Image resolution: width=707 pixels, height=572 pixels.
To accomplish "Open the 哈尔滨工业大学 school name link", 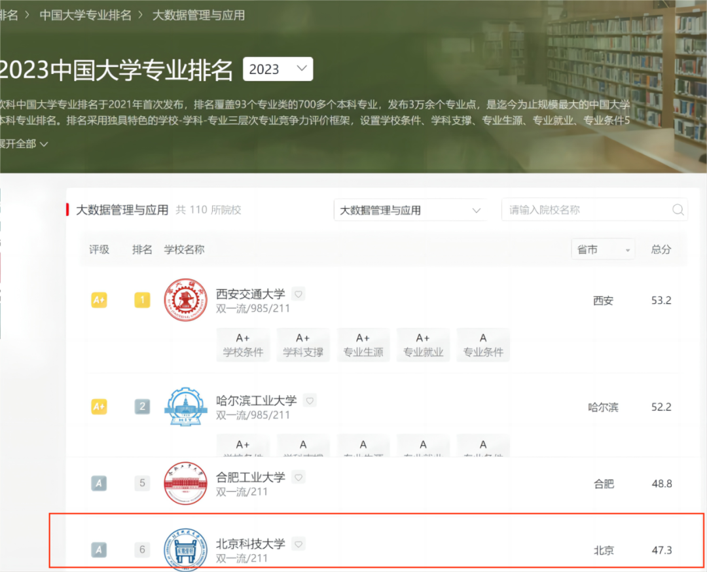I will click(x=257, y=401).
